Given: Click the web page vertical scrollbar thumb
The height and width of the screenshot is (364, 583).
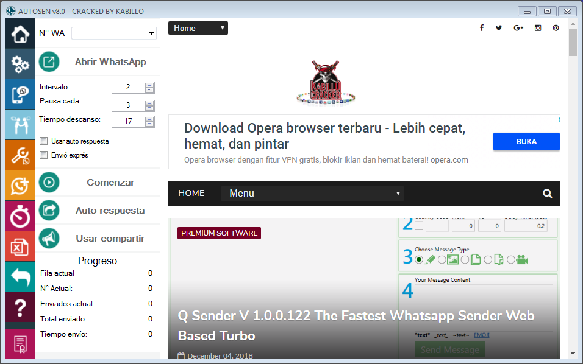Looking at the screenshot, I should click(573, 42).
